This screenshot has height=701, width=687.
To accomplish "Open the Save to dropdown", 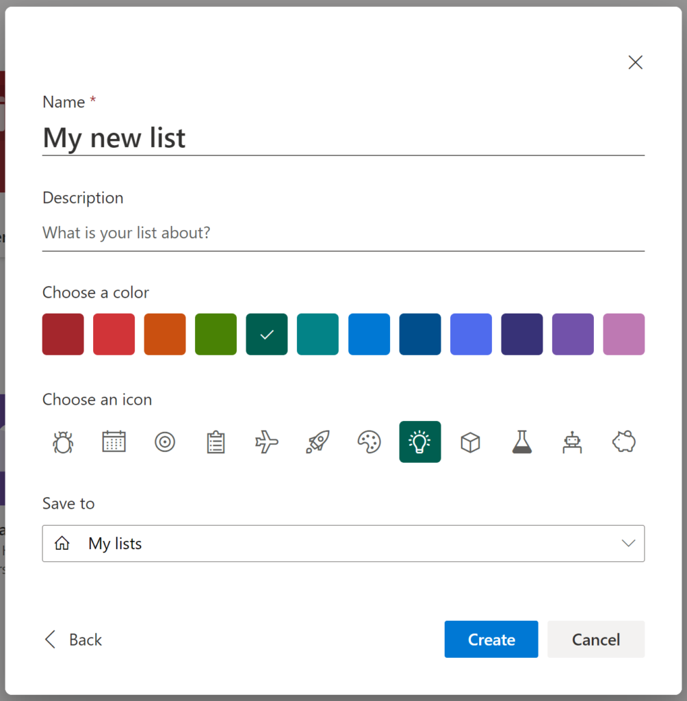I will [x=628, y=543].
